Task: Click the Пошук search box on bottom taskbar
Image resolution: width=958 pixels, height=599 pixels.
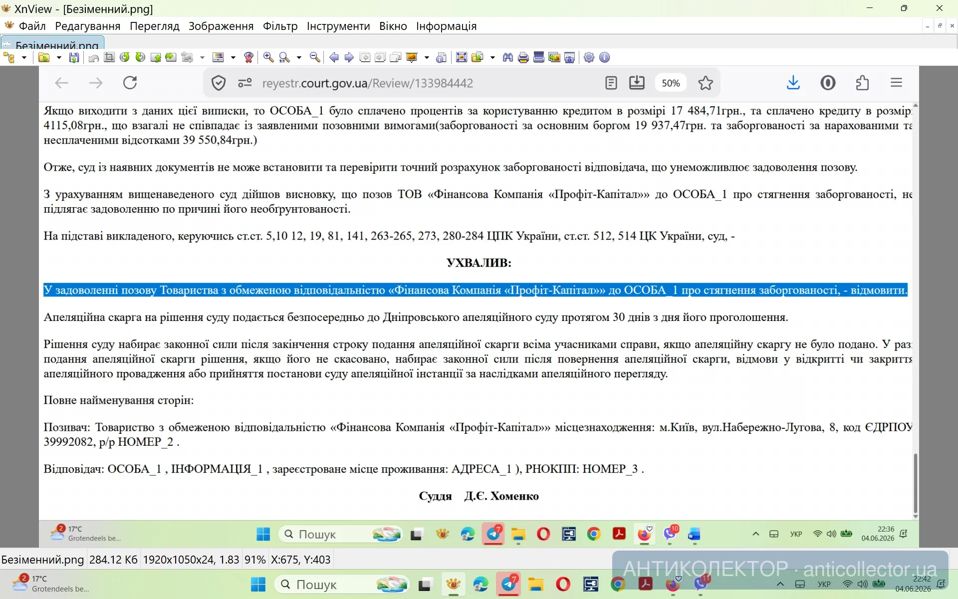Action: tap(342, 584)
